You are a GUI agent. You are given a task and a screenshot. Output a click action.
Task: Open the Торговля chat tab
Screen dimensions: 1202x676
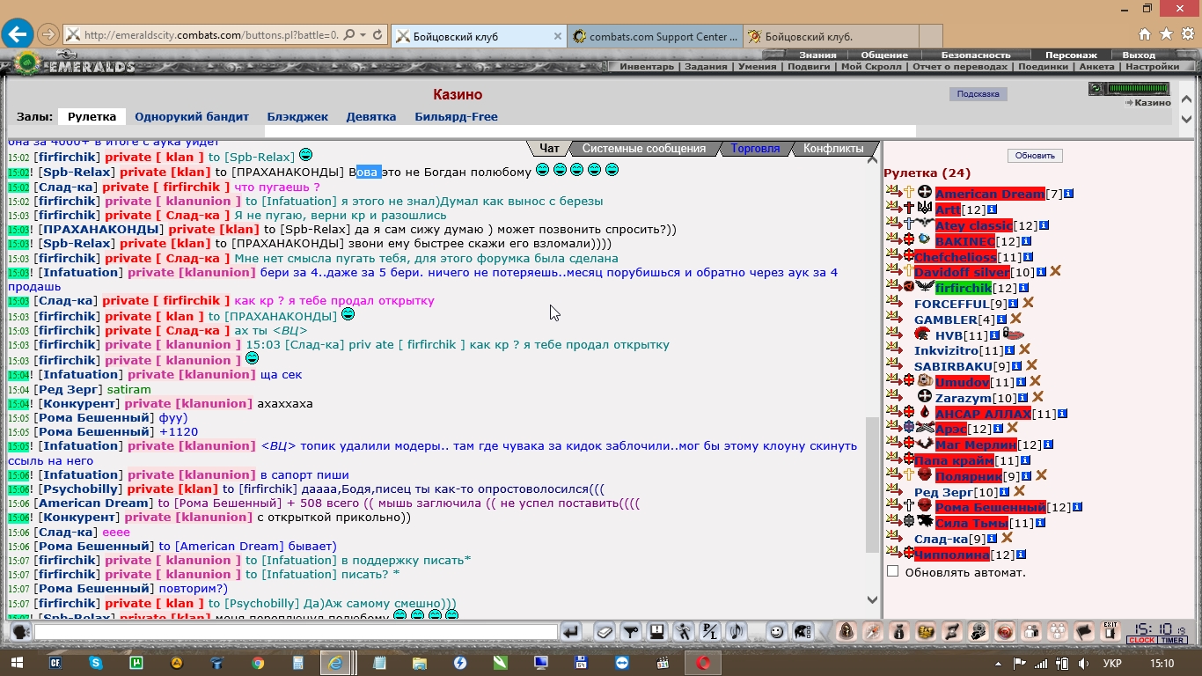click(x=755, y=149)
